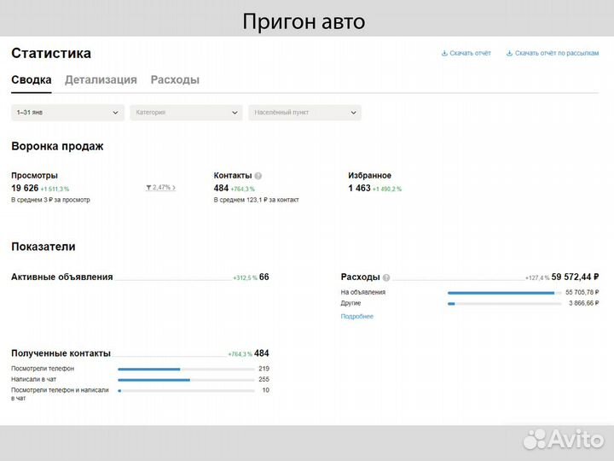614x461 pixels.
Task: Click the amount 55 705,78 ₽
Action: coord(582,293)
